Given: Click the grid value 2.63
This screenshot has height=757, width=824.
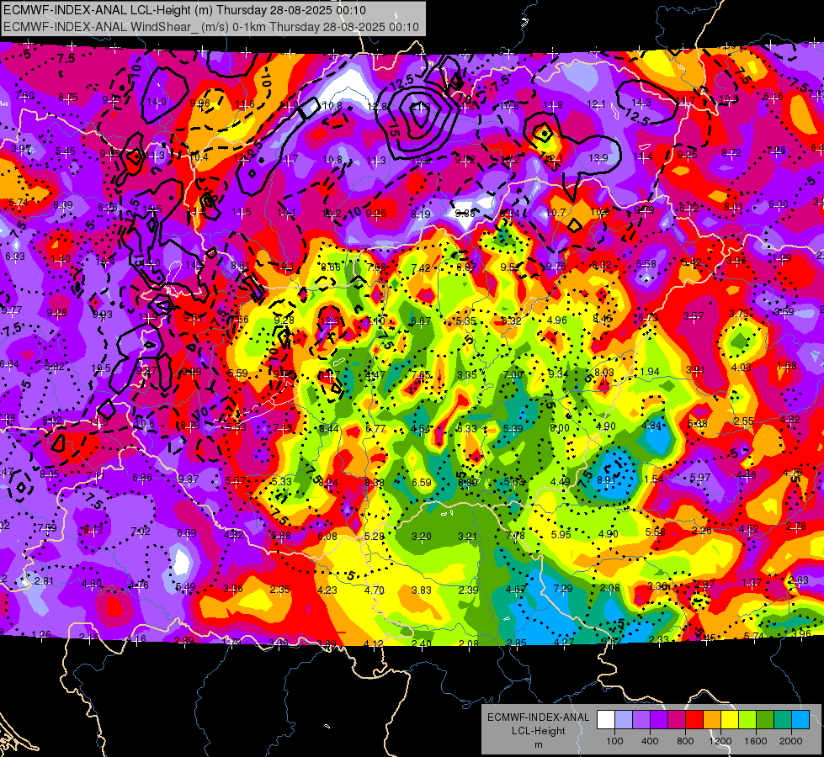Looking at the screenshot, I should tap(799, 580).
